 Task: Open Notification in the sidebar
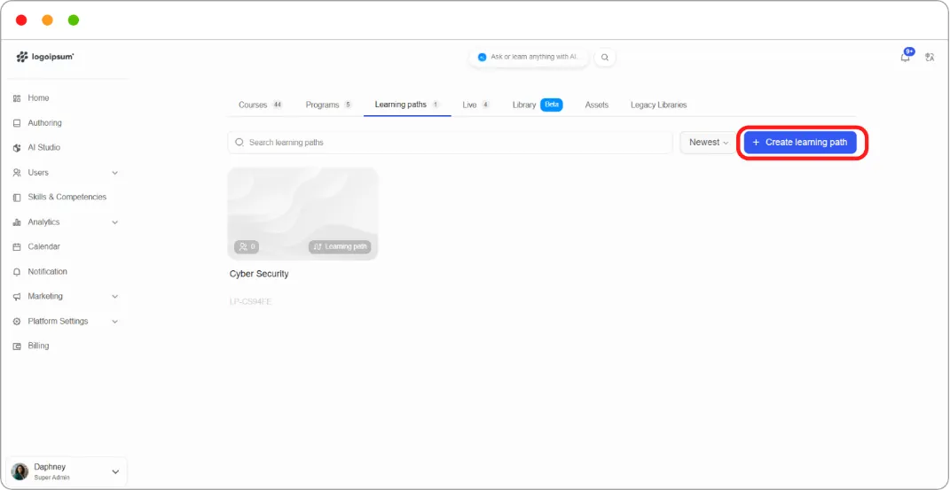47,272
